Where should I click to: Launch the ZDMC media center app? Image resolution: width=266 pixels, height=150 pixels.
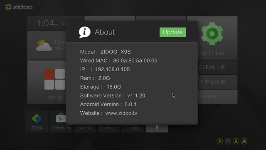point(37,121)
